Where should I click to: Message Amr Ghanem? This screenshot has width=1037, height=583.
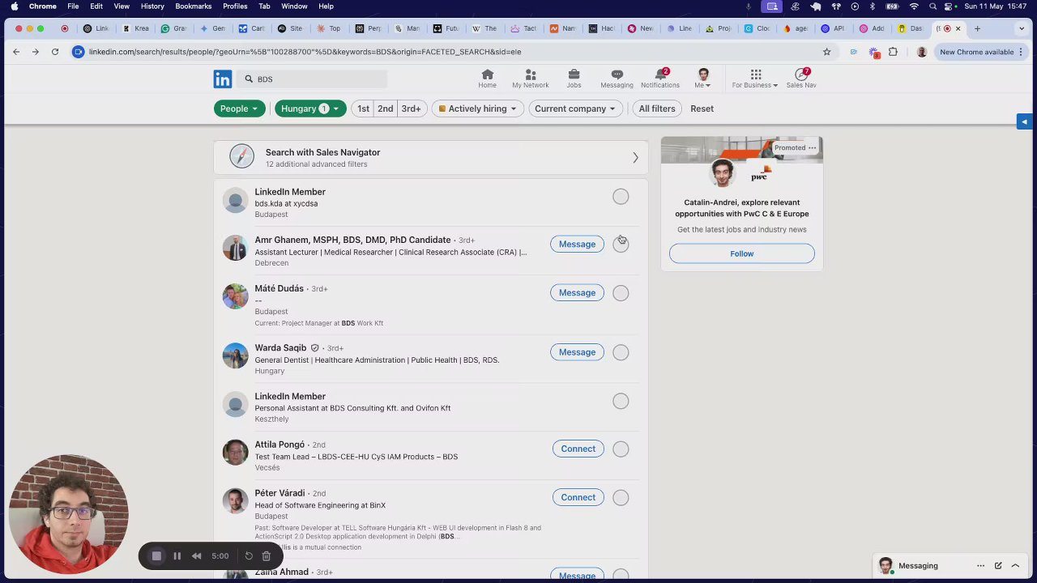[x=577, y=245]
